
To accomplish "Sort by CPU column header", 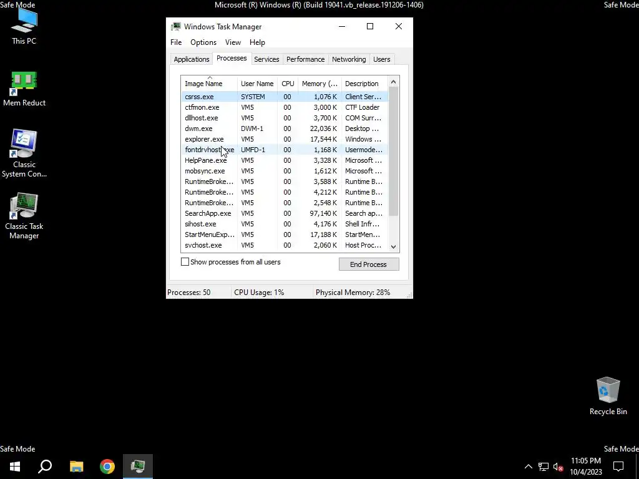I will tap(288, 84).
